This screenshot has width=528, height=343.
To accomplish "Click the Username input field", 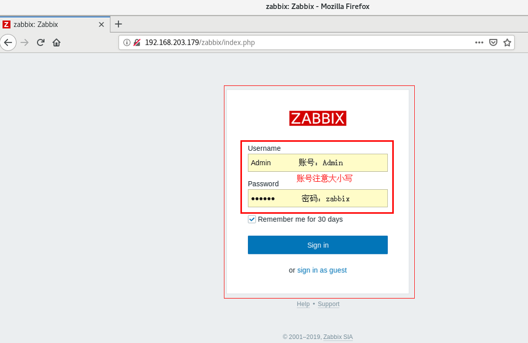I will tap(318, 163).
